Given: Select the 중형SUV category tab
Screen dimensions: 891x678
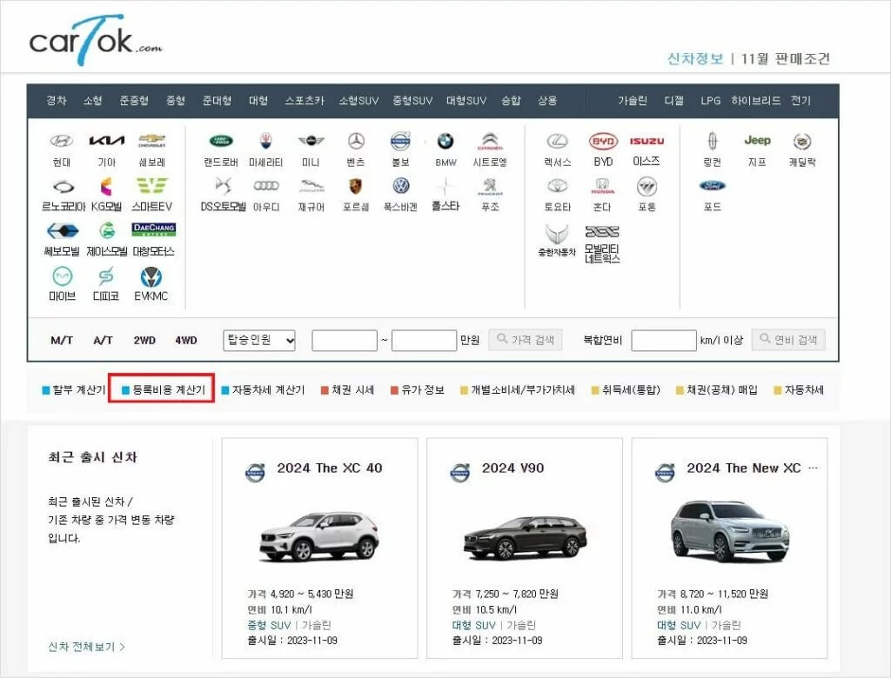Looking at the screenshot, I should (x=412, y=101).
